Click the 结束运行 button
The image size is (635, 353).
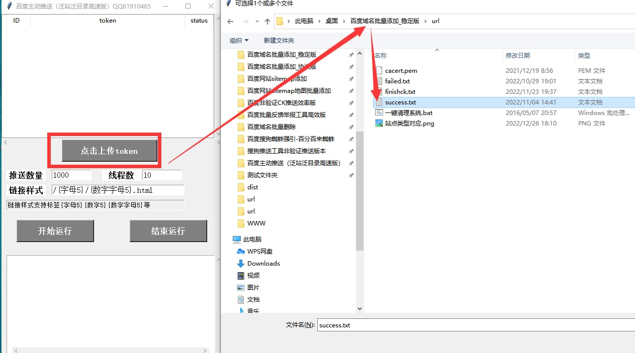click(x=168, y=231)
